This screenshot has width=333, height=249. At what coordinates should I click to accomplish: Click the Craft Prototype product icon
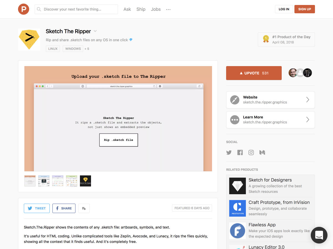click(x=238, y=208)
